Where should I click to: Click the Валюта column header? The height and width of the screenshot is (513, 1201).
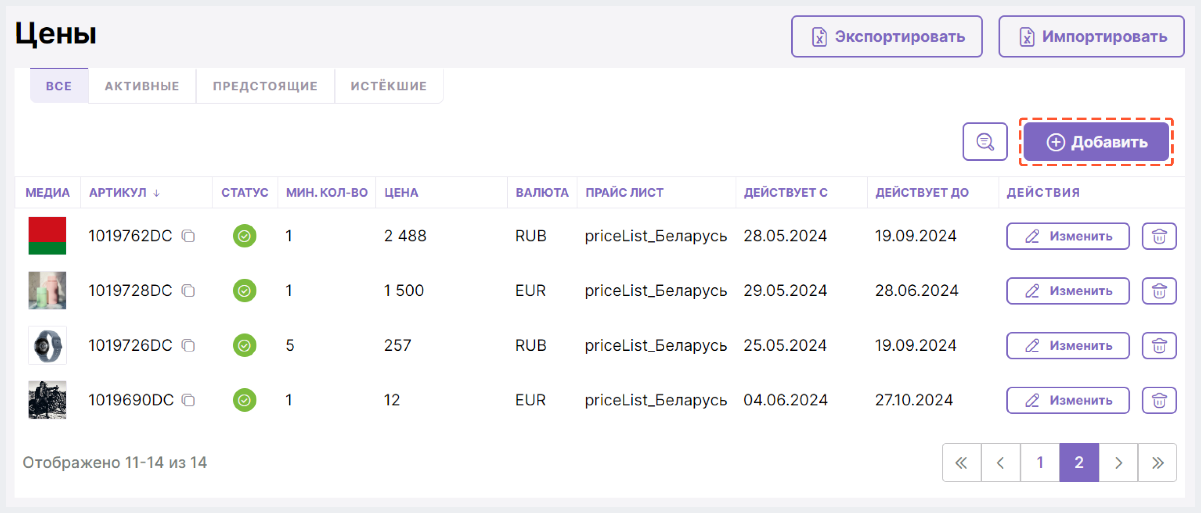click(x=542, y=192)
